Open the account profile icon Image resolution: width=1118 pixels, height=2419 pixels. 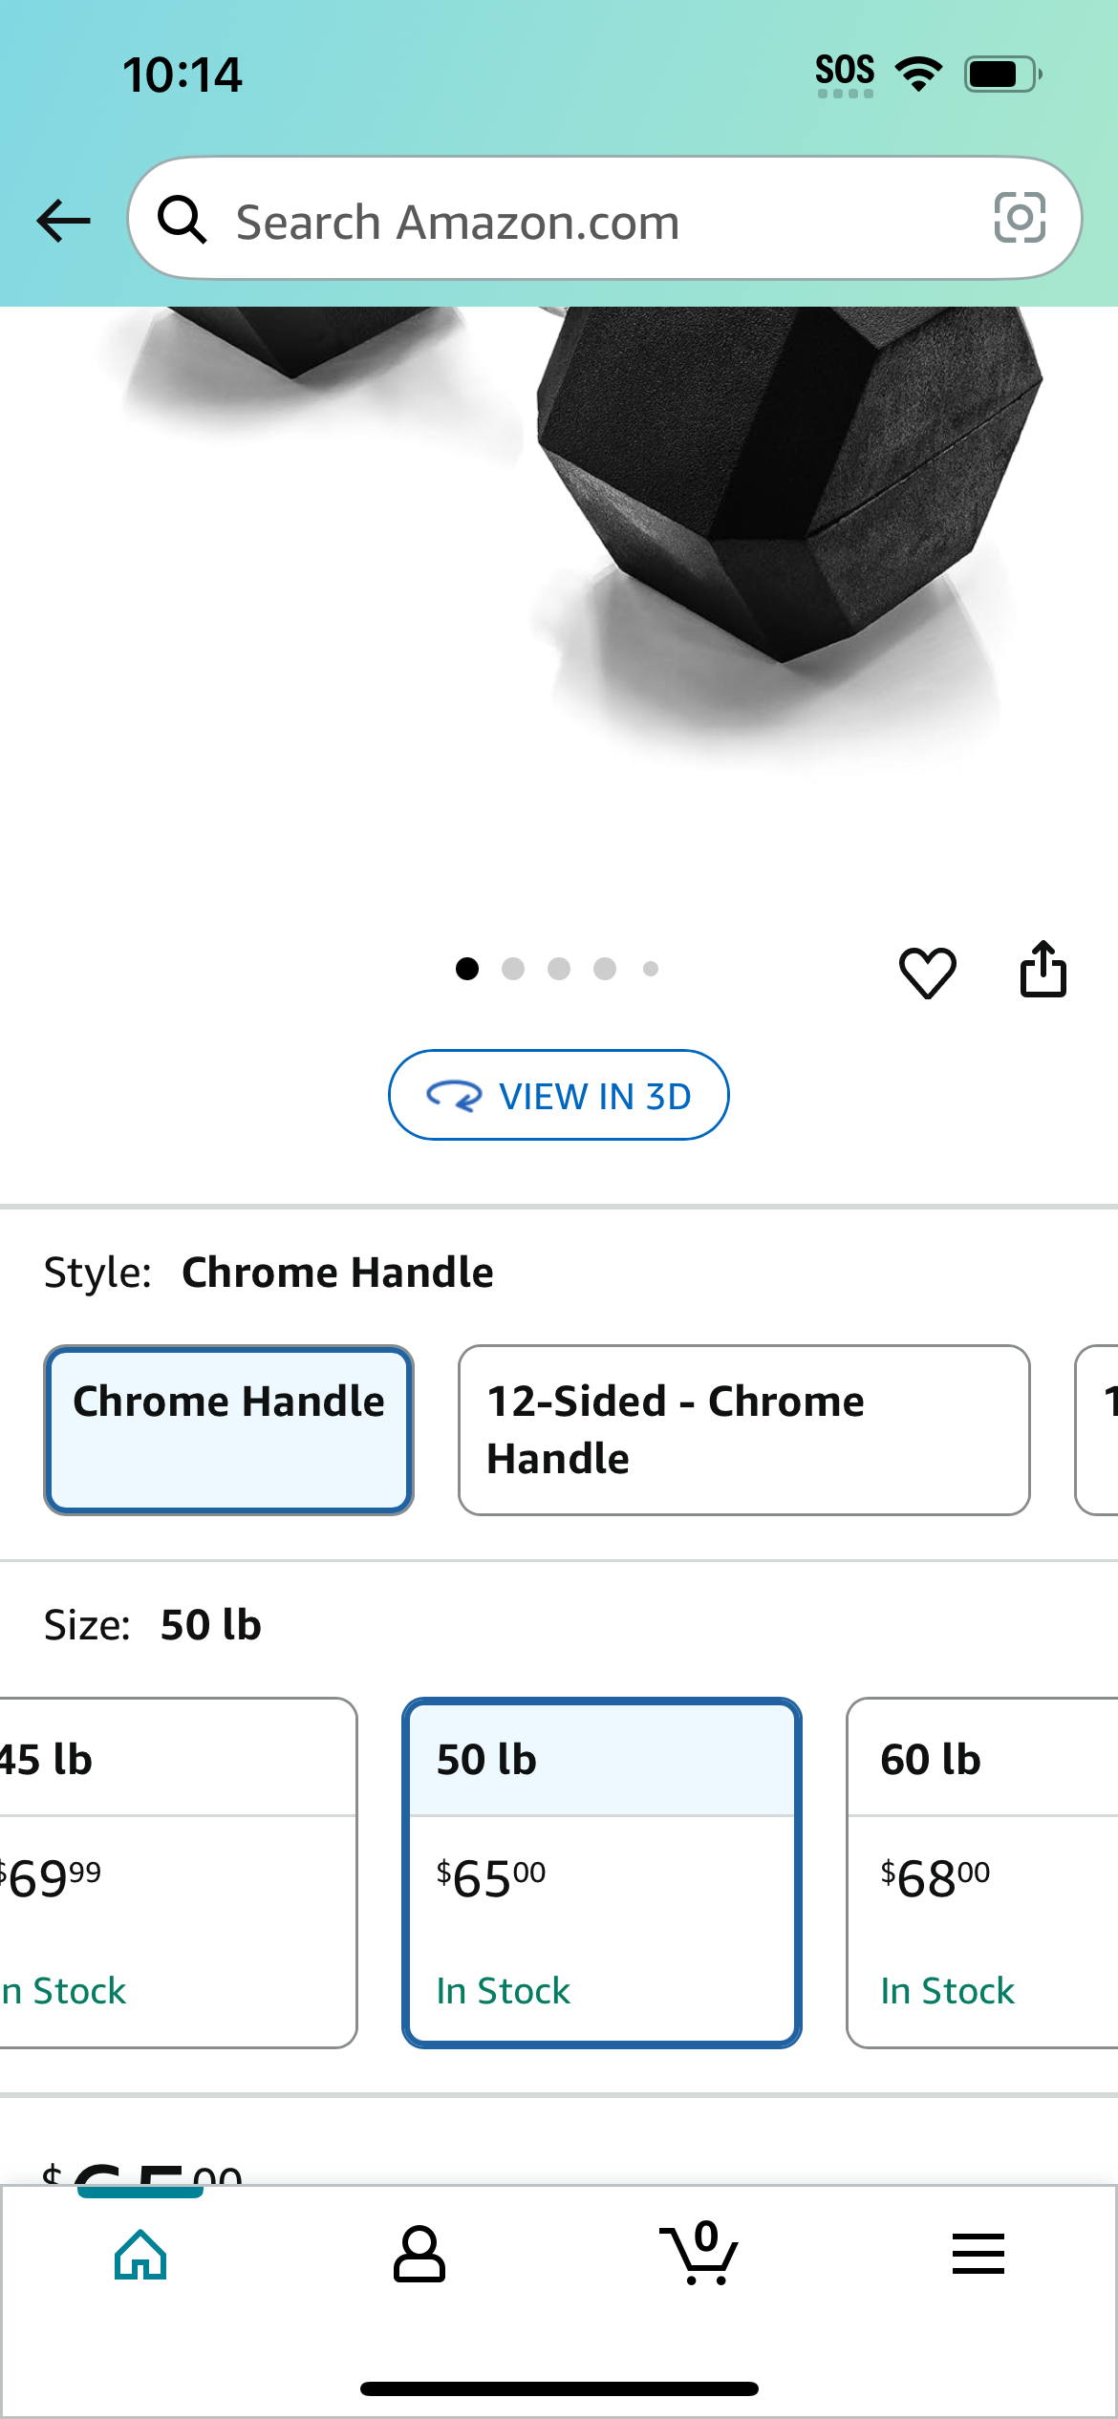419,2255
